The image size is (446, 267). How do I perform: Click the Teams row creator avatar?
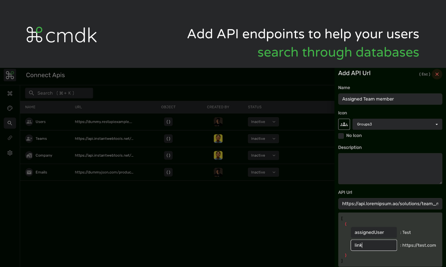218,139
